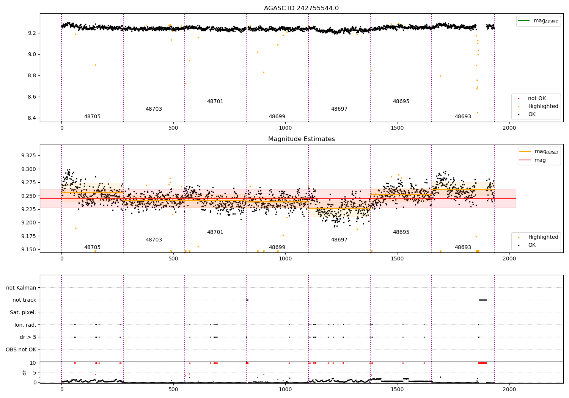Click the 9.150 y-axis tick label
This screenshot has width=569, height=398.
(x=29, y=249)
